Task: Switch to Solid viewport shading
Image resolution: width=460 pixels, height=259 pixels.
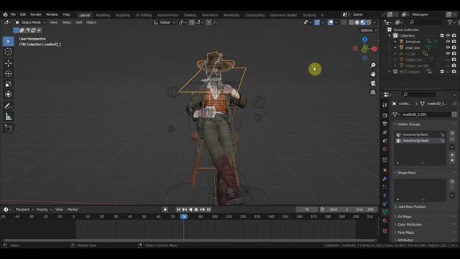Action: (357, 22)
